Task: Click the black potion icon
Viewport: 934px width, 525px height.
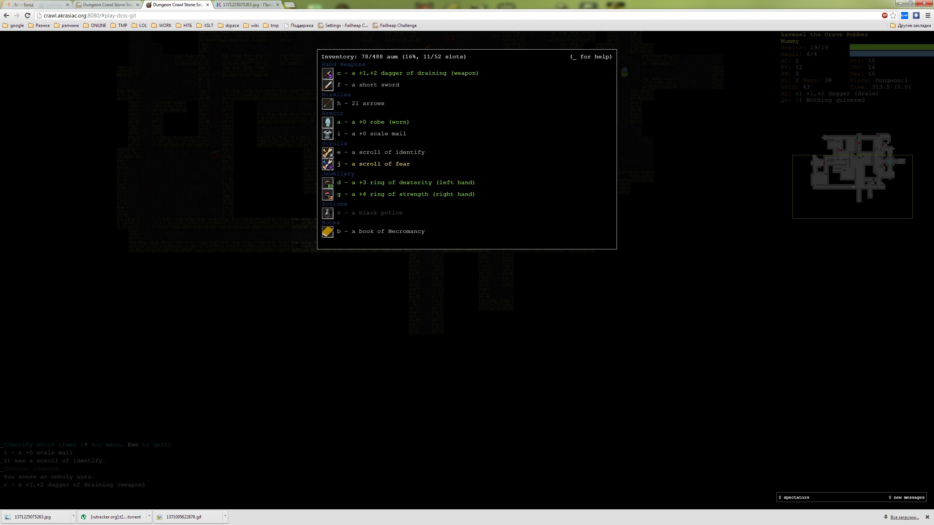Action: (327, 213)
